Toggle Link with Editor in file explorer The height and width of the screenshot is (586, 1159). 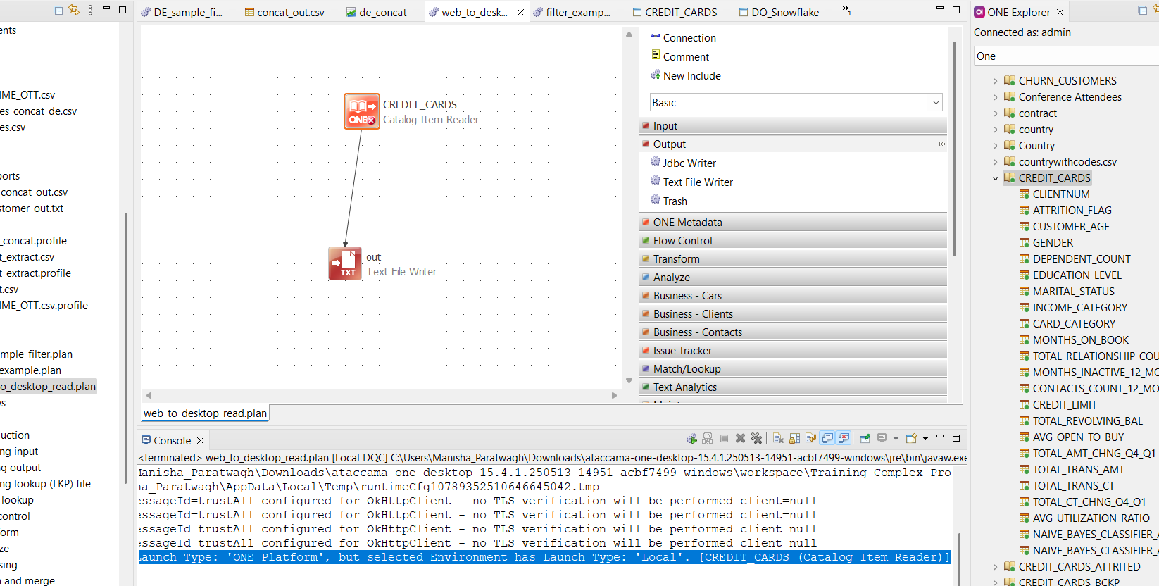click(74, 10)
